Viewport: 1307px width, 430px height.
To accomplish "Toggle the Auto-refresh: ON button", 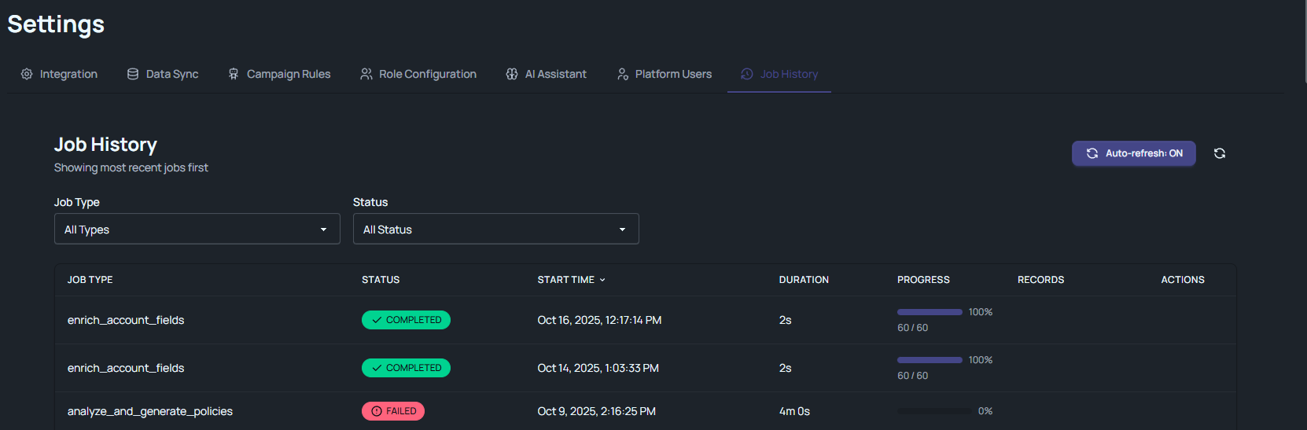I will point(1133,153).
